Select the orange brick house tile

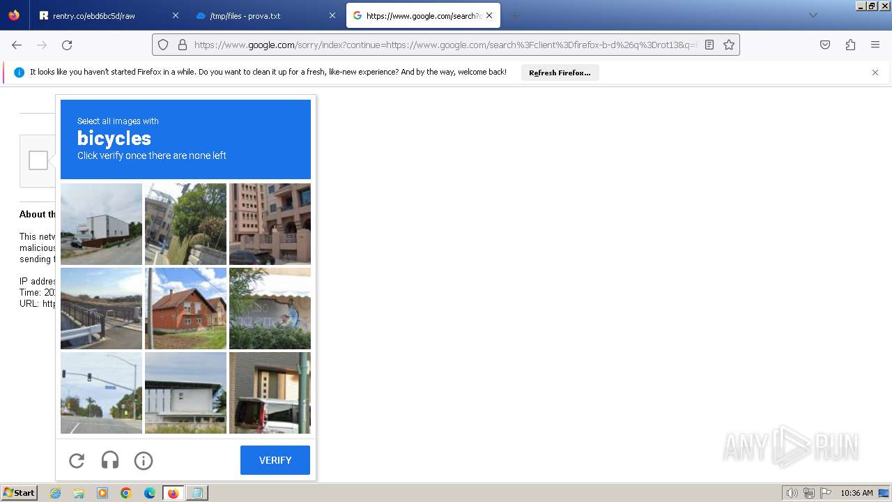click(x=185, y=308)
